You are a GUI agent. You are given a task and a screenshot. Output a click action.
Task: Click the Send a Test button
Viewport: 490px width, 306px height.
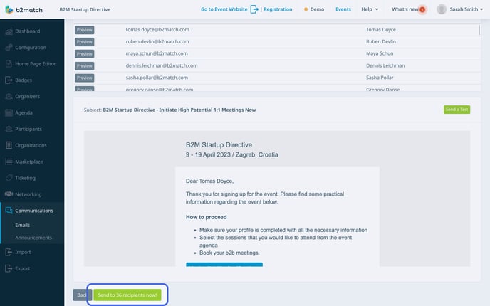(457, 110)
